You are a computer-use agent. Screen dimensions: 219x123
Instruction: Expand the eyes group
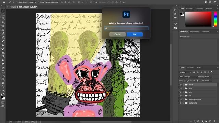[184, 88]
